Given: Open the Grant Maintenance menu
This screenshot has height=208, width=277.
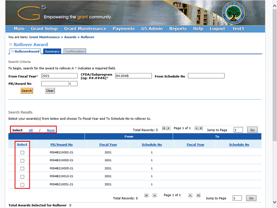Looking at the screenshot, I should 85,29.
